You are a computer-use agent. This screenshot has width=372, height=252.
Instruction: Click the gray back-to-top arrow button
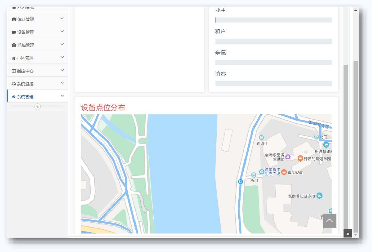329,221
